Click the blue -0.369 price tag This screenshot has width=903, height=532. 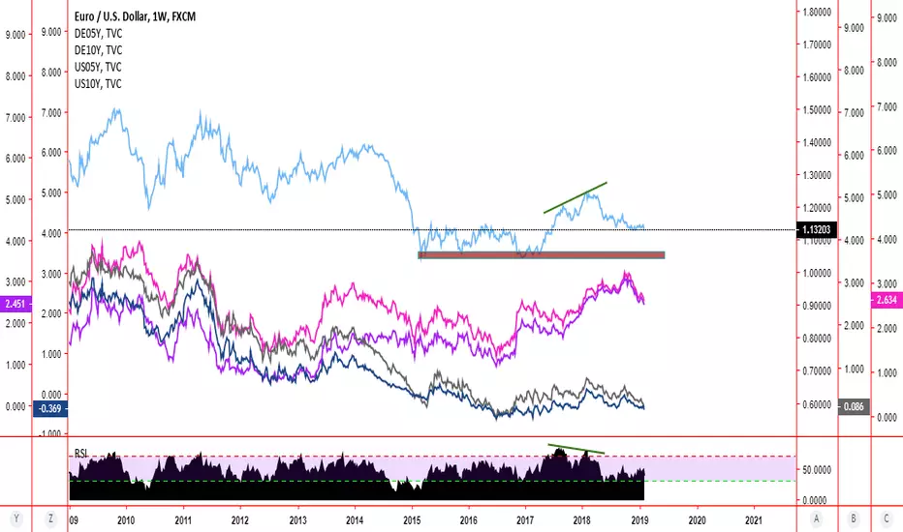click(x=50, y=408)
